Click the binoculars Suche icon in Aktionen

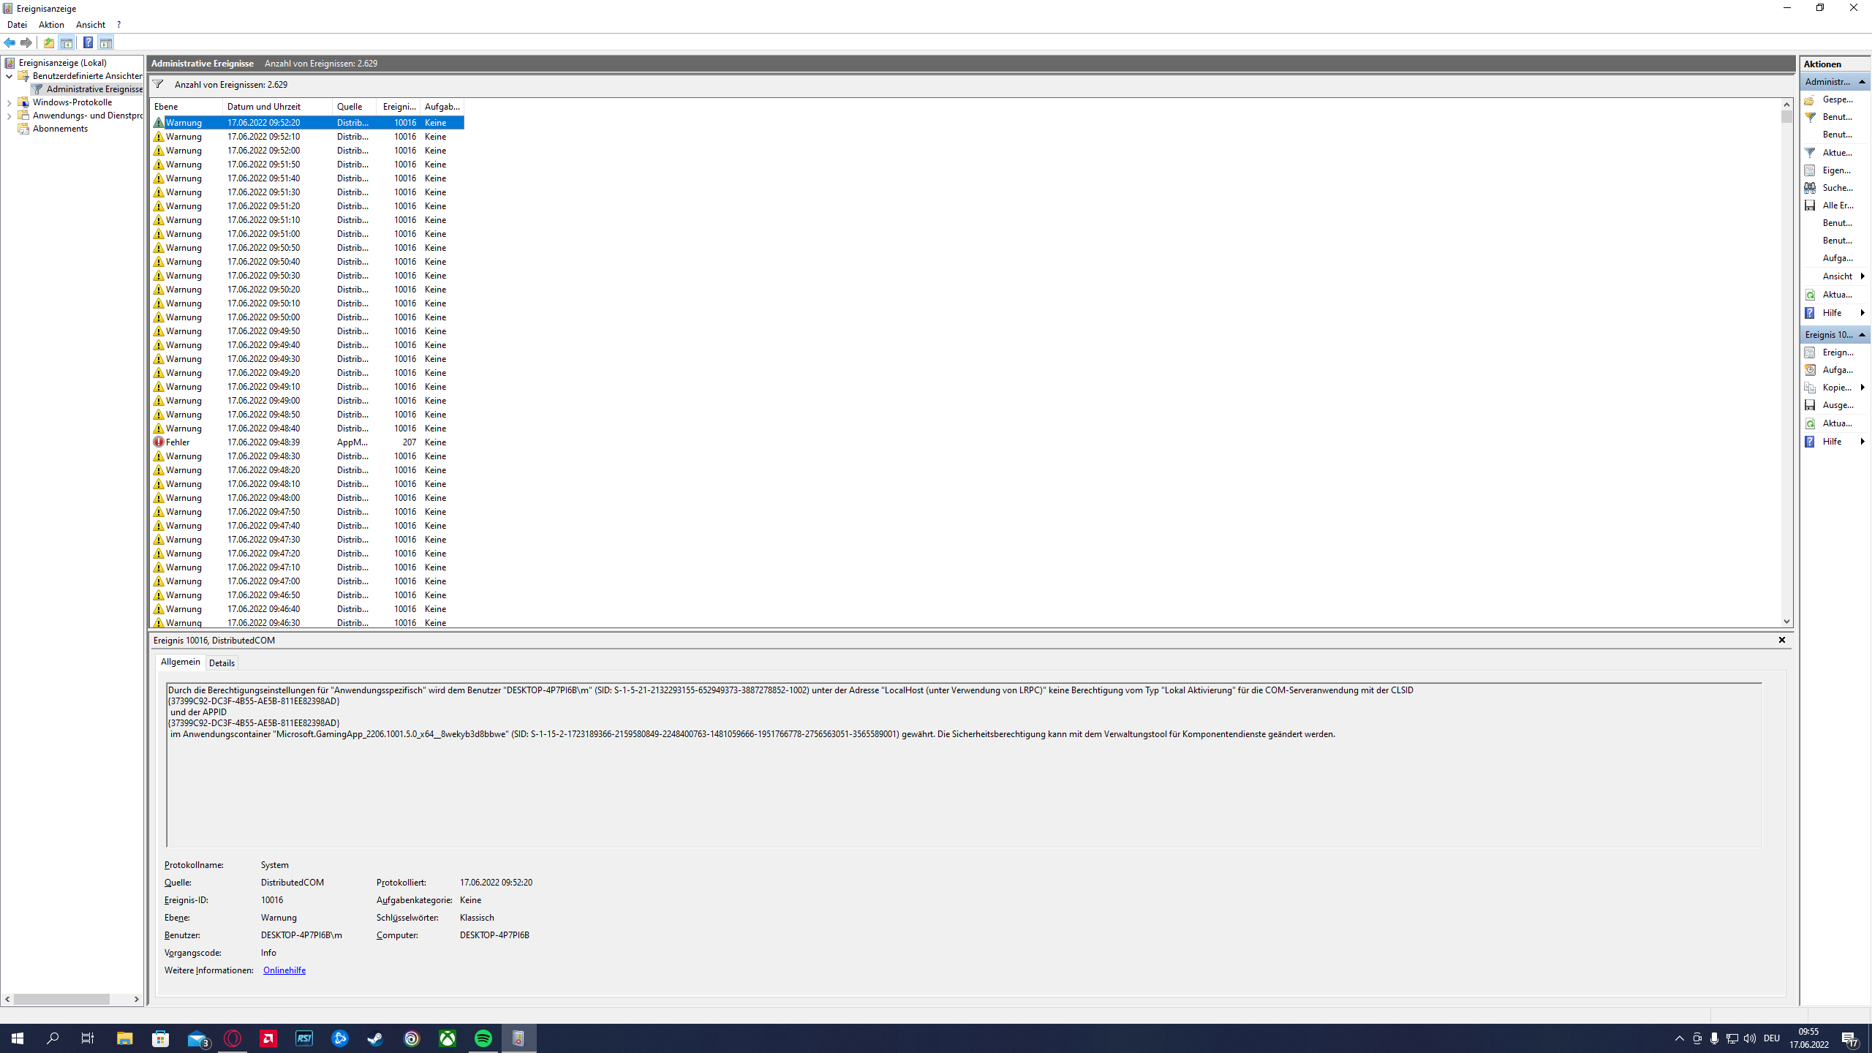click(x=1810, y=188)
